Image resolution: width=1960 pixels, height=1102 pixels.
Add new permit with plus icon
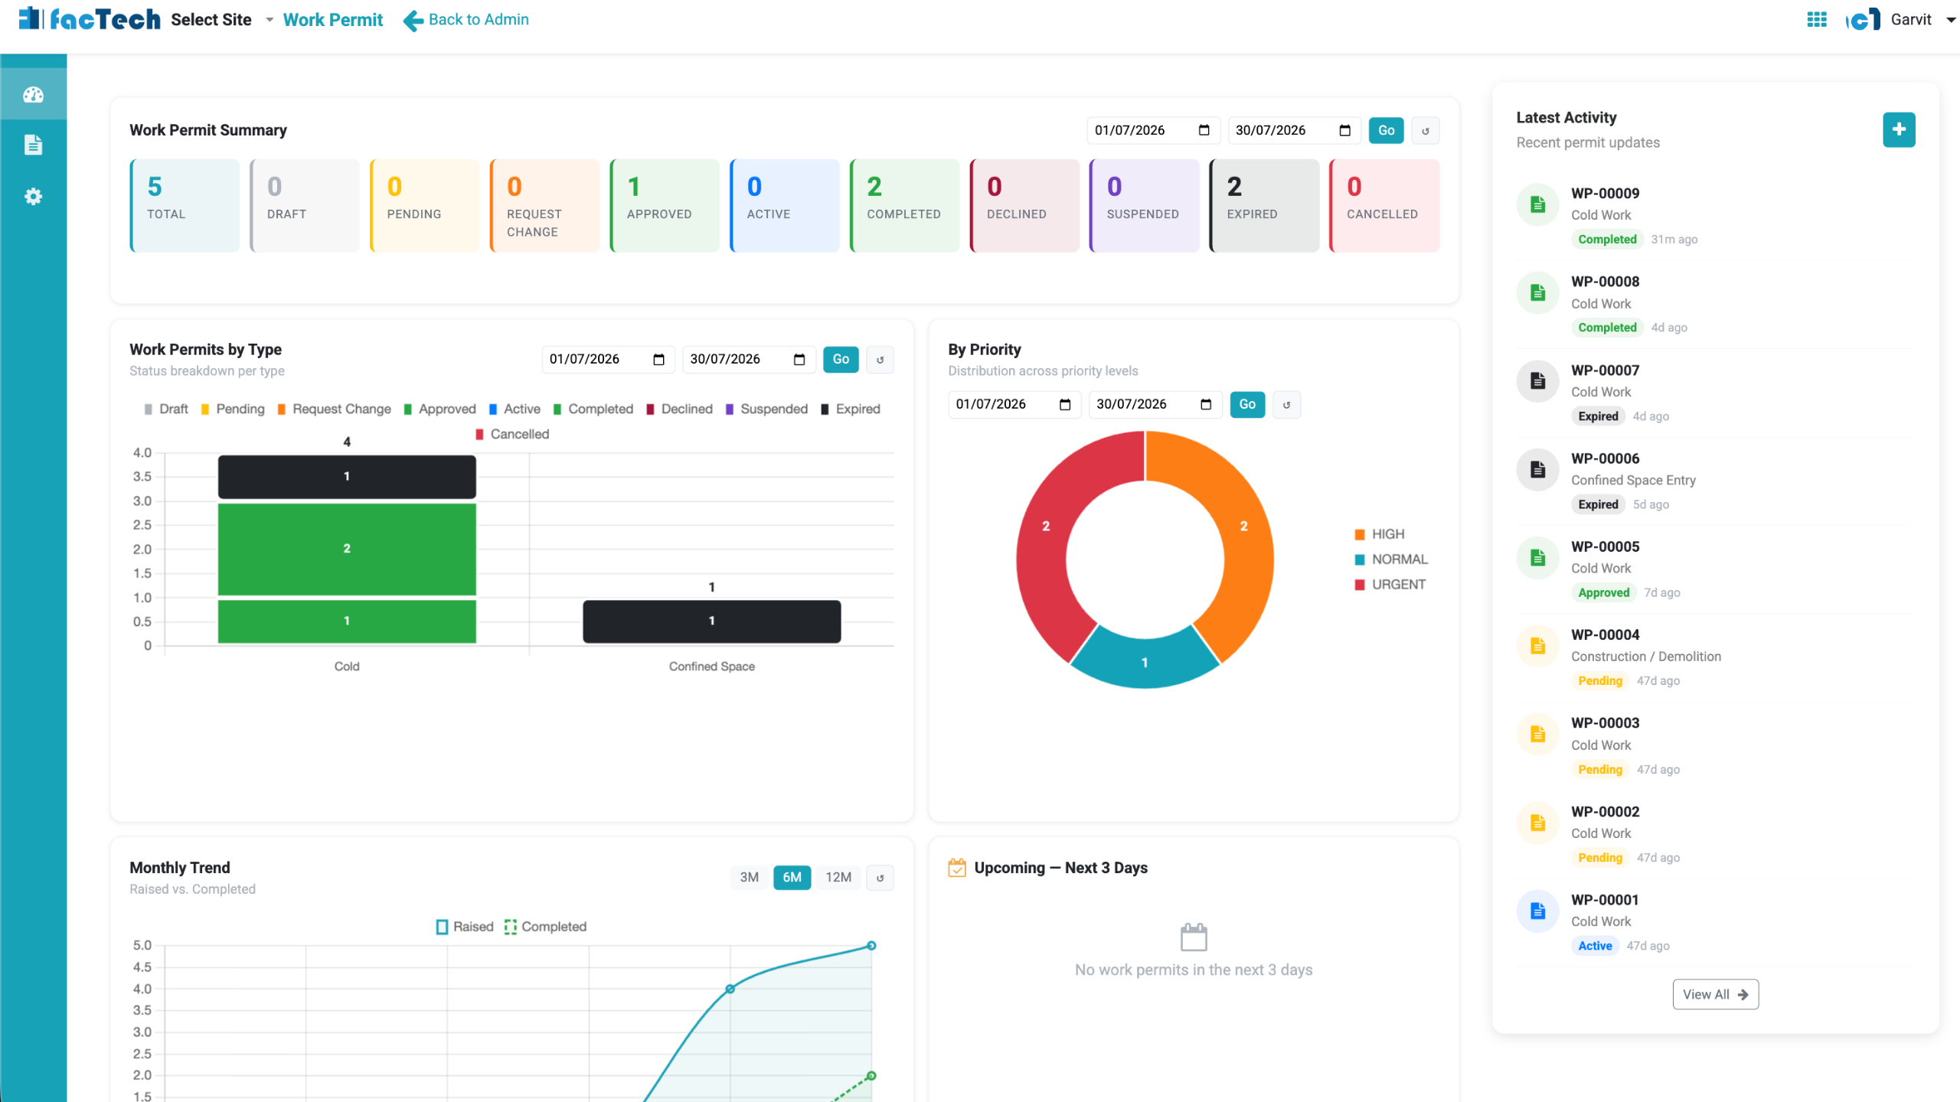tap(1899, 130)
